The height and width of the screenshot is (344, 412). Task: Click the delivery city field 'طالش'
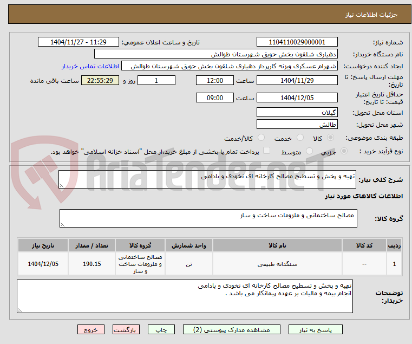(297, 125)
